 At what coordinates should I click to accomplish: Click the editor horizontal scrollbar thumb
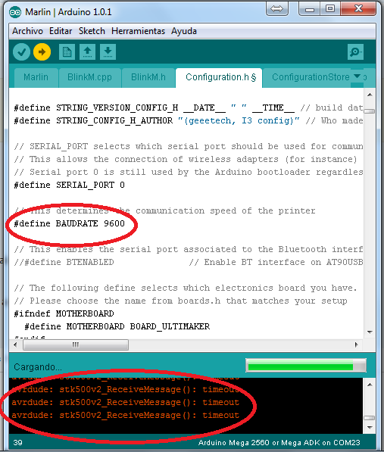coord(76,344)
